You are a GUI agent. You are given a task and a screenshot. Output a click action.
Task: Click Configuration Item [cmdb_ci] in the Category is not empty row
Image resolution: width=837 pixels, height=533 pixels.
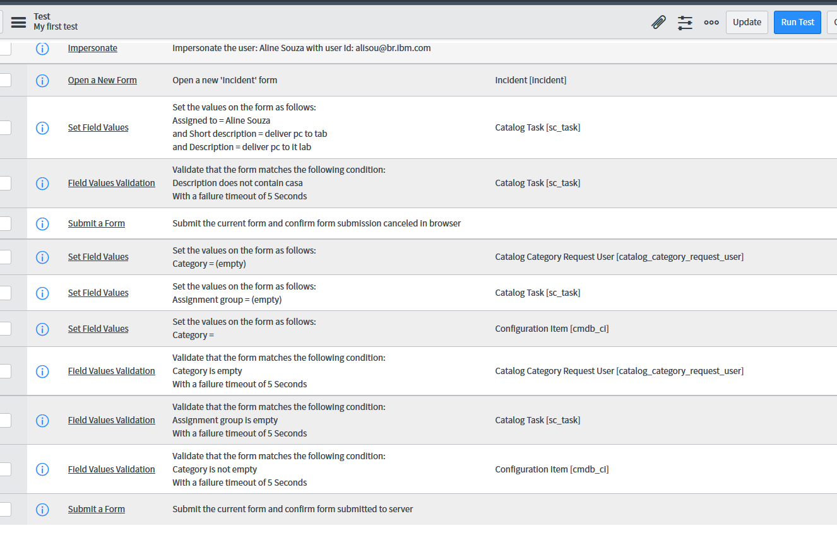point(552,469)
